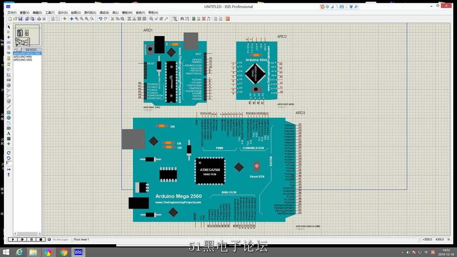Select the Graph mode tool
Screen dimensions: 457x257
pyautogui.click(x=8, y=75)
